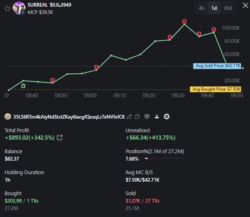Viewport: 250px width, 217px height.
Task: Close the token profit panel
Action: tap(243, 5)
